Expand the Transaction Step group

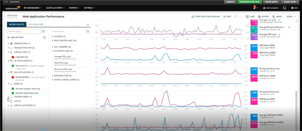8,48
